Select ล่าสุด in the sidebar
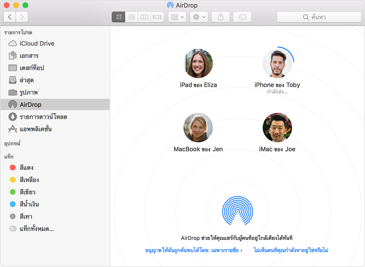Screen dimensions: 365x267 (55, 80)
